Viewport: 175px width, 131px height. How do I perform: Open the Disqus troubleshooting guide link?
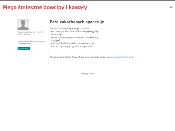point(124,57)
